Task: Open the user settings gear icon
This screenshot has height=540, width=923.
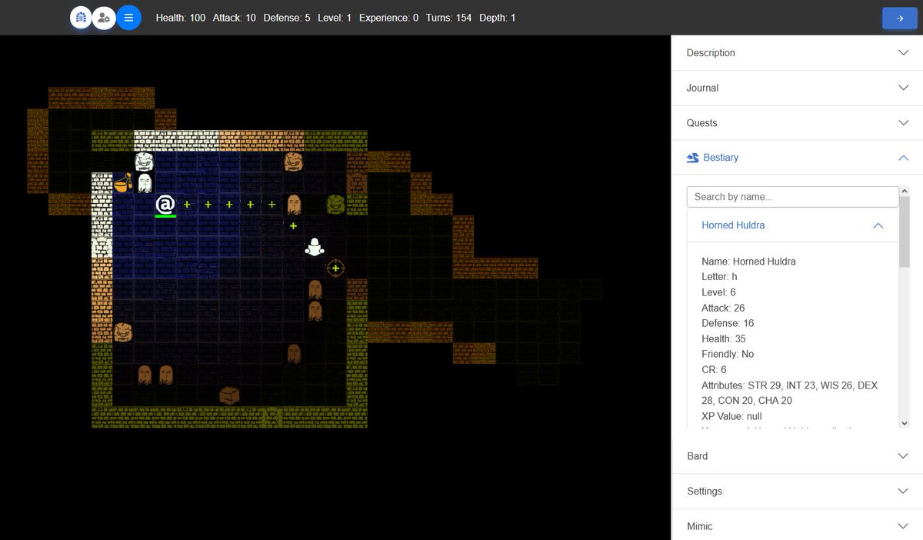Action: [104, 17]
